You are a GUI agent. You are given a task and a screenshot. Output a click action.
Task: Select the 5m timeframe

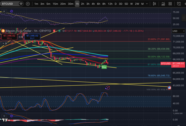(x=48, y=4)
